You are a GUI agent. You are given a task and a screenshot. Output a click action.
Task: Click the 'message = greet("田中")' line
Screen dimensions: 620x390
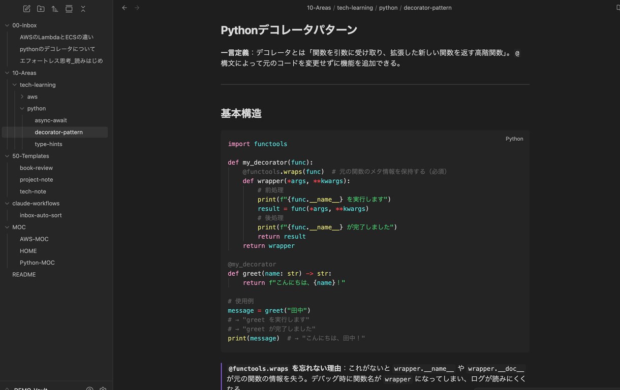coord(269,310)
